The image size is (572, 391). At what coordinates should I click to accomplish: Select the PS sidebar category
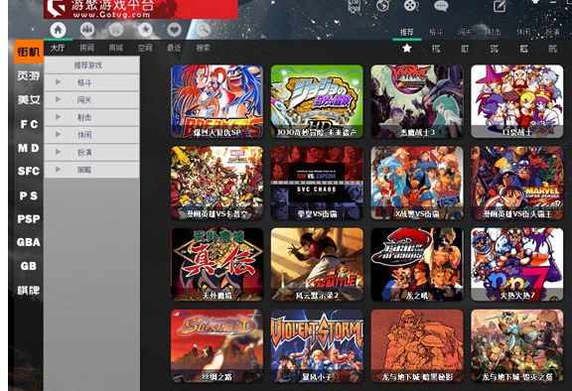coord(29,195)
